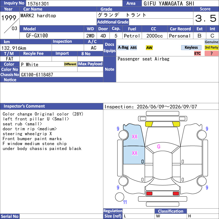Click the right yellow headlight on diagram
Image resolution: width=219 pixels, height=219 pixels.
click(176, 124)
